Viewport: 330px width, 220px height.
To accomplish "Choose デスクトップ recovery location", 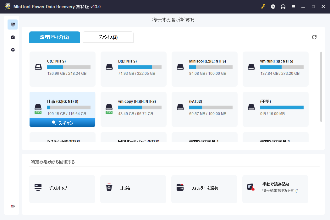I will point(62,189).
